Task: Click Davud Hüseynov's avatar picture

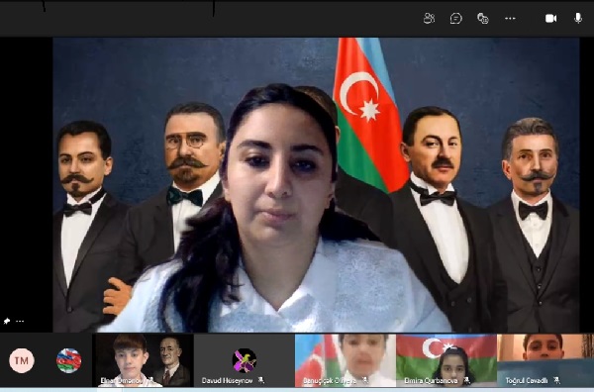Action: point(245,360)
